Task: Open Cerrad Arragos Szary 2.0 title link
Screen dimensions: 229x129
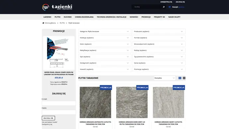Action: click(x=168, y=123)
